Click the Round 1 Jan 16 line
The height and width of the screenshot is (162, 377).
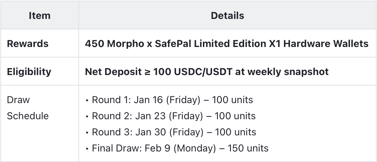click(172, 100)
